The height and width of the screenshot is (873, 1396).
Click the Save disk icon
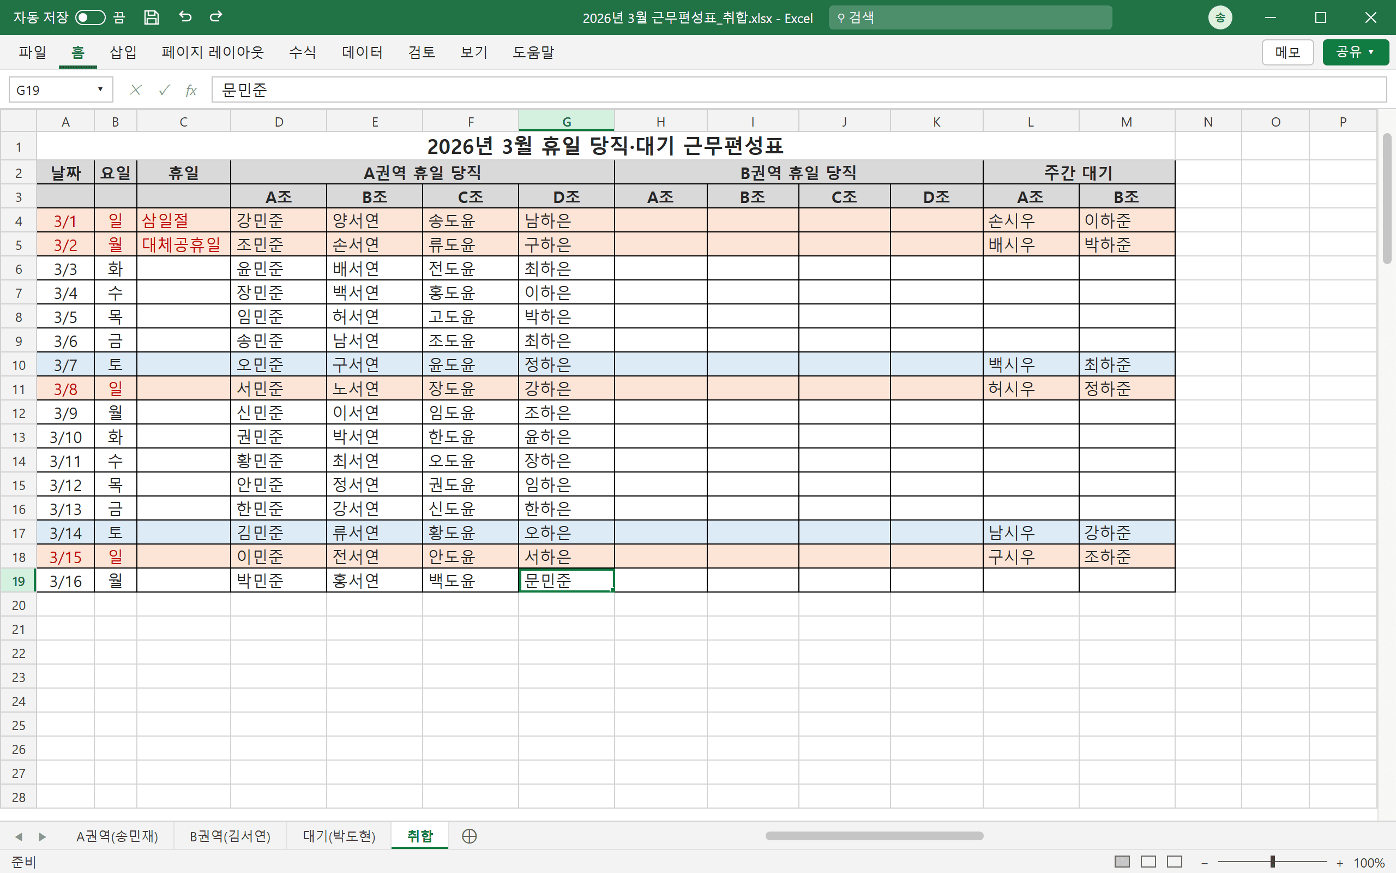[x=151, y=17]
